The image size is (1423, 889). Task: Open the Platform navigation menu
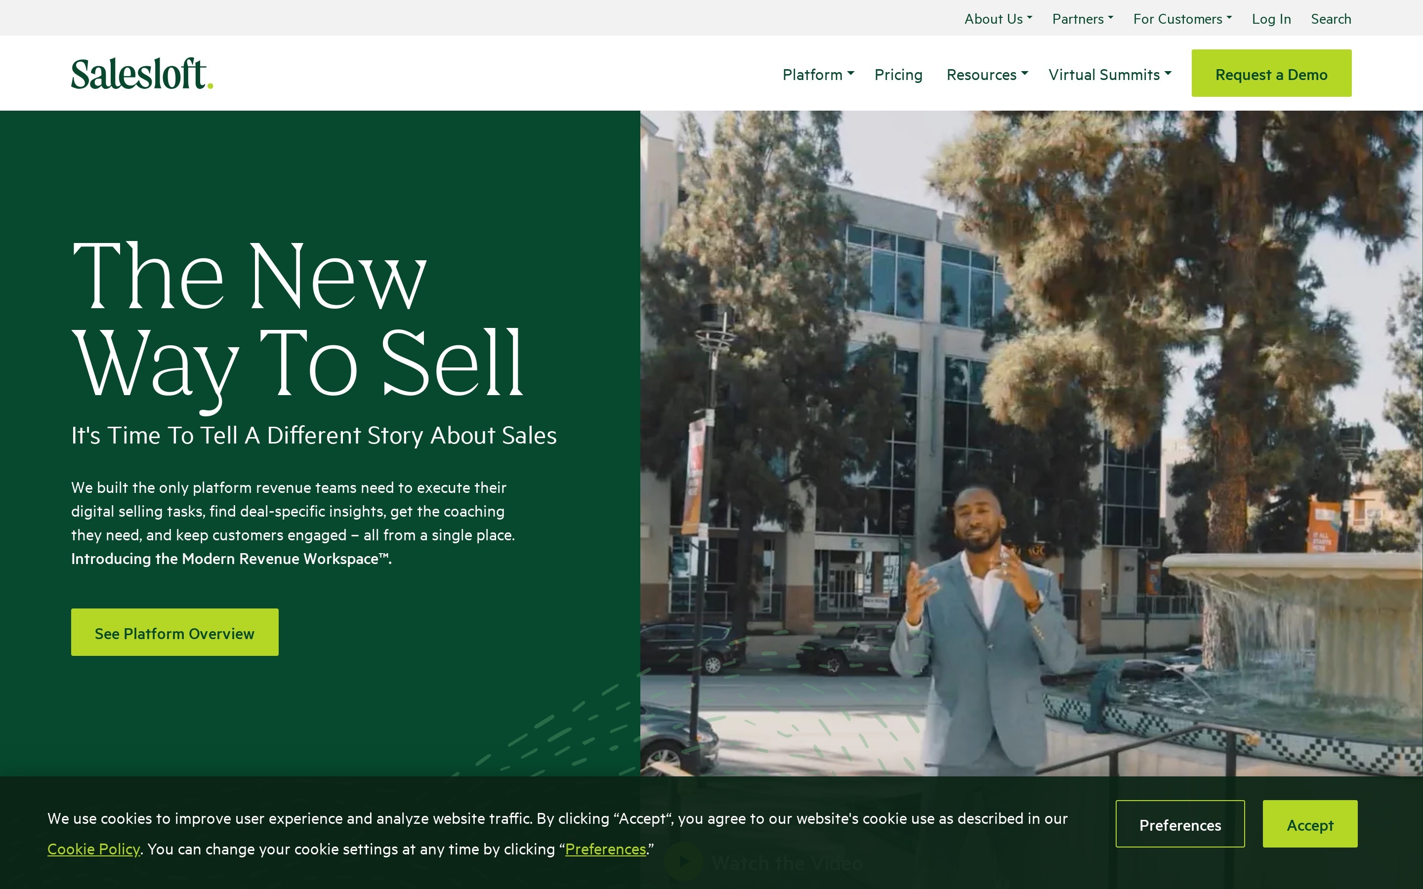click(817, 75)
